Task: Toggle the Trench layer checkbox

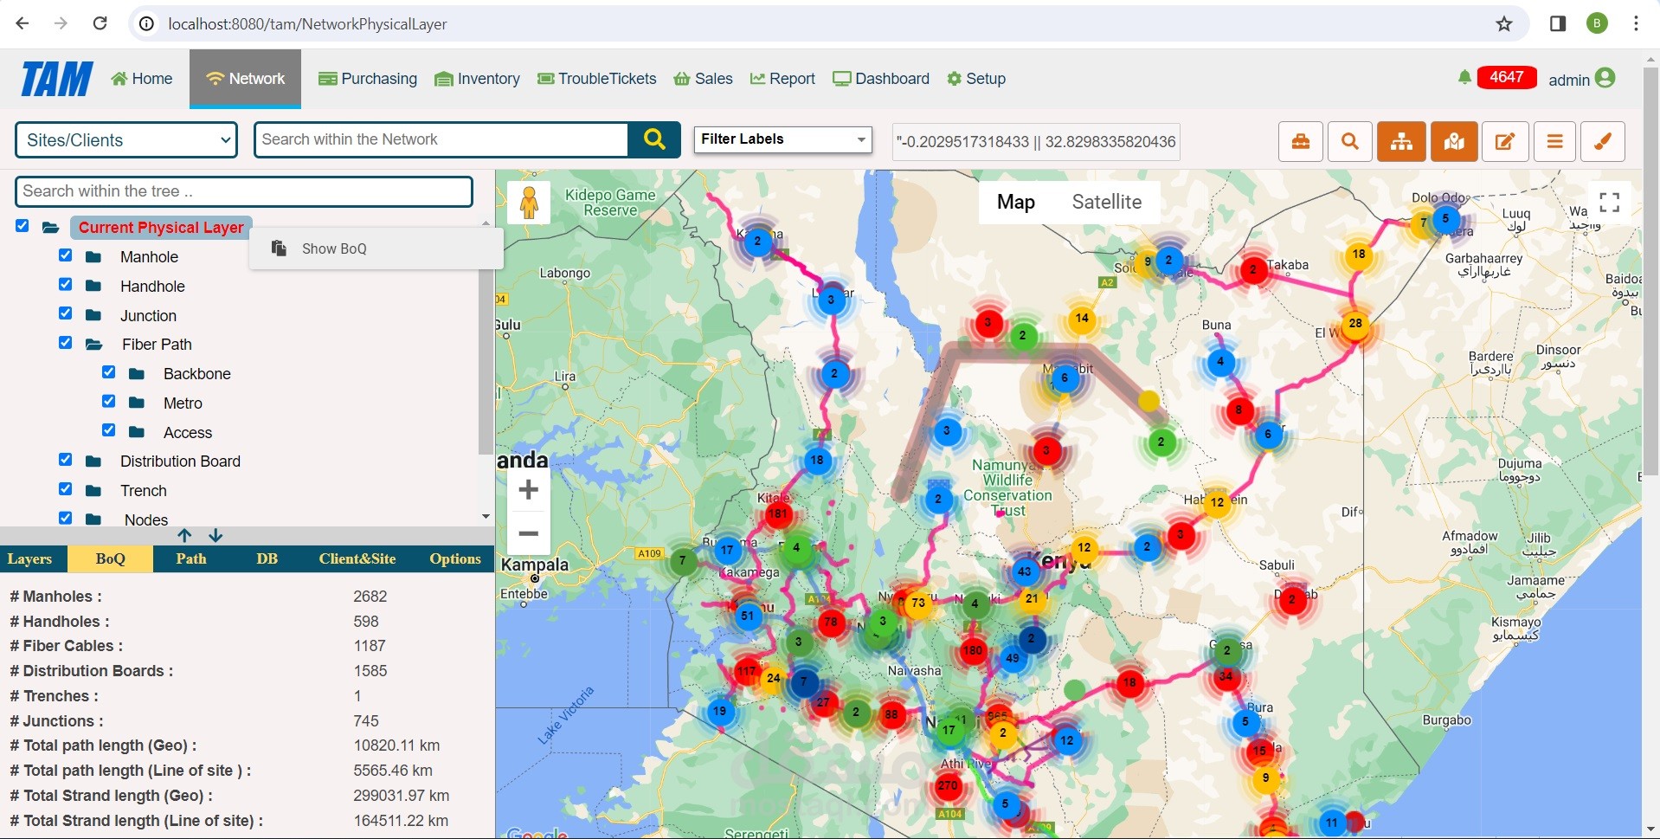Action: (x=65, y=488)
